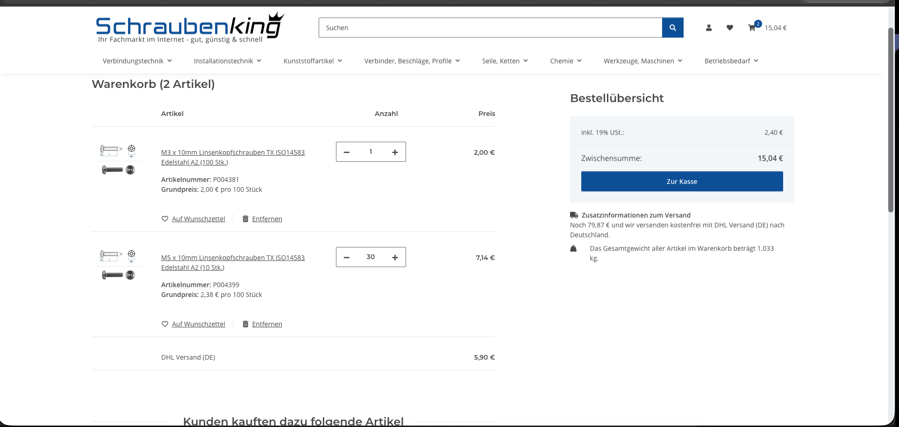899x427 pixels.
Task: Open the Seile, Ketten menu
Action: click(x=505, y=61)
